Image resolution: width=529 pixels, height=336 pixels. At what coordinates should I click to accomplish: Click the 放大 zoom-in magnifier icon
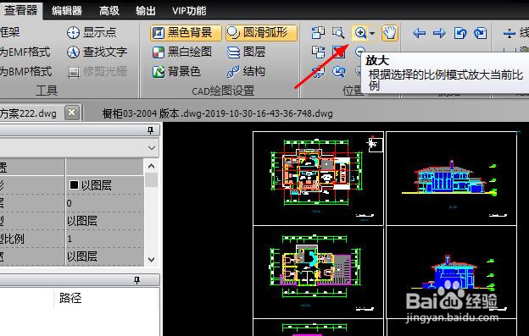pos(360,33)
